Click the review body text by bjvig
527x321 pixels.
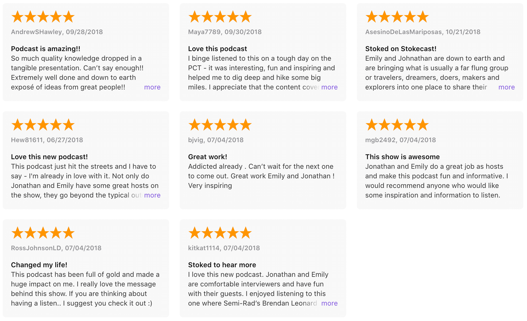(261, 176)
